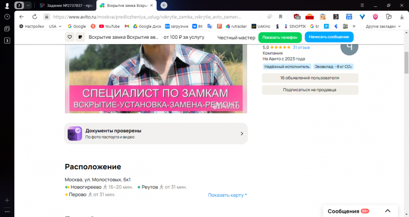
Task: Open the tab groups counter showing 2
Action: click(19, 5)
